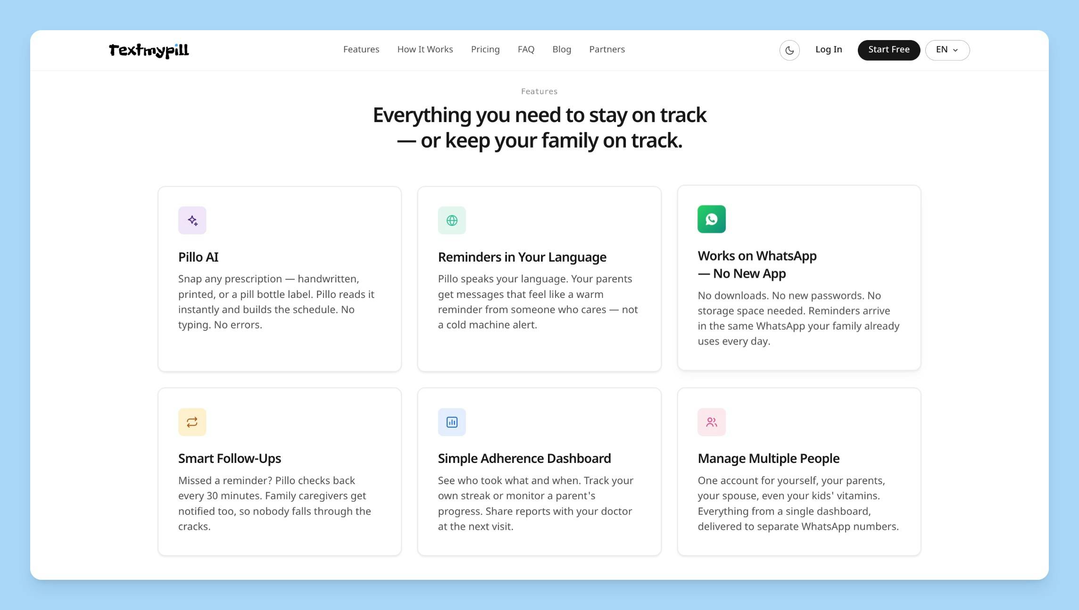Click the Smart Follow-Ups heading
Screen dimensions: 1079x610
[230, 459]
